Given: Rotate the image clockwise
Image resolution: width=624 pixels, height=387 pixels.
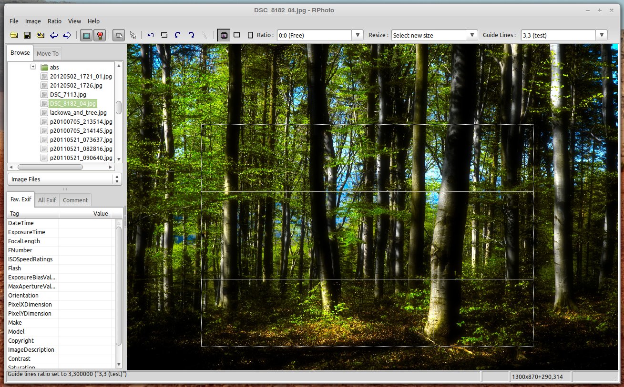Looking at the screenshot, I should [x=191, y=35].
